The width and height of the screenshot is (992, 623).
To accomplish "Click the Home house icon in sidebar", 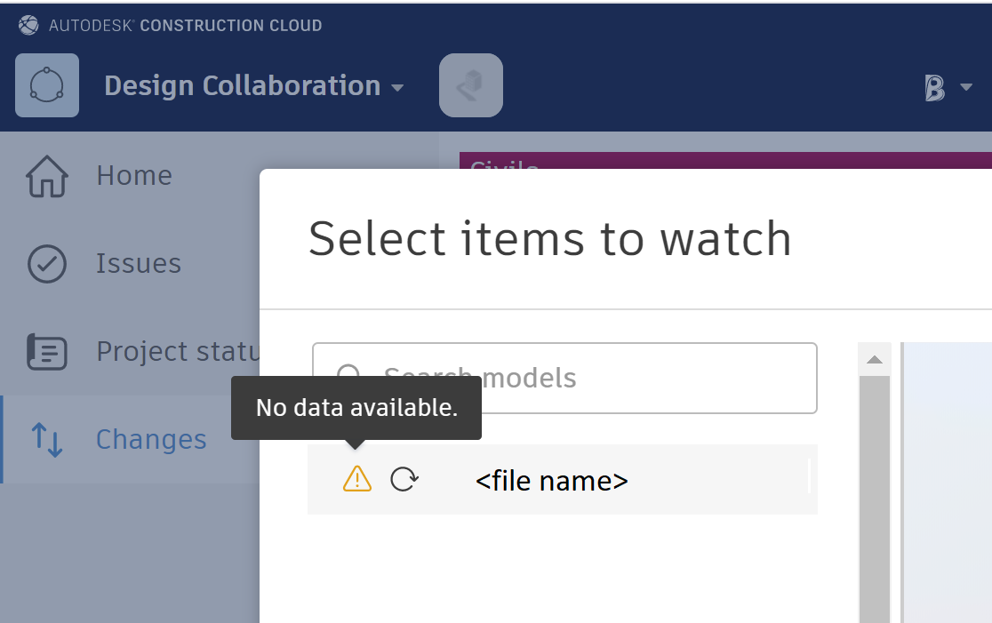I will coord(46,175).
